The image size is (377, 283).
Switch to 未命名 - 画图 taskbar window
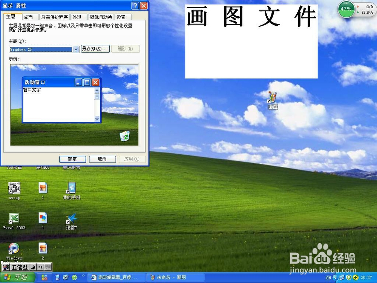(175, 277)
